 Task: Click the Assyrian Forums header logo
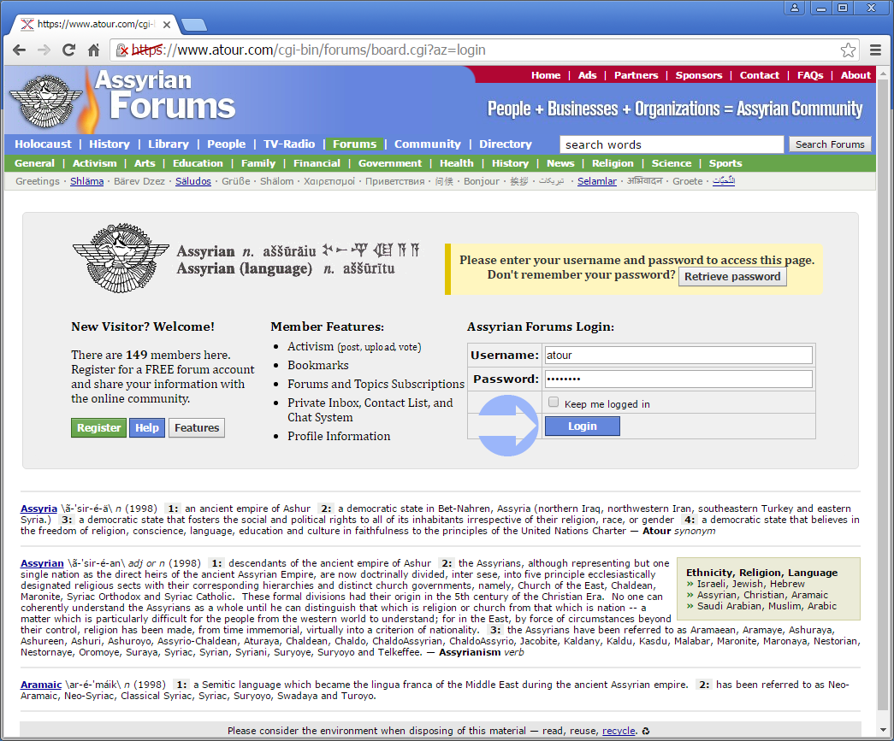tap(123, 98)
